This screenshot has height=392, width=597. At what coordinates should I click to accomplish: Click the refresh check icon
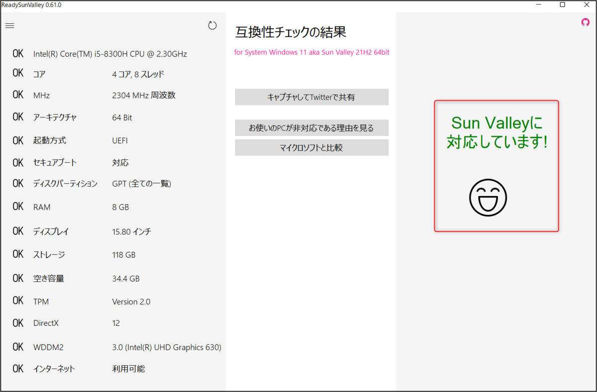tap(212, 25)
